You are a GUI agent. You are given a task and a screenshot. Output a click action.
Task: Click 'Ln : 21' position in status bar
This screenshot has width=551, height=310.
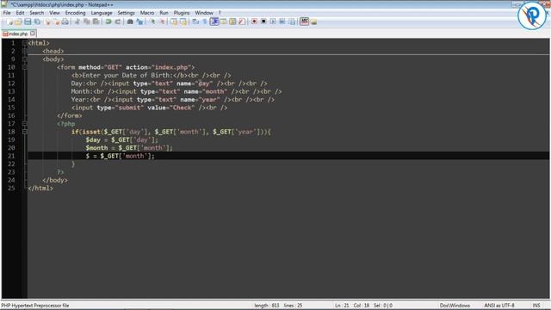point(342,306)
